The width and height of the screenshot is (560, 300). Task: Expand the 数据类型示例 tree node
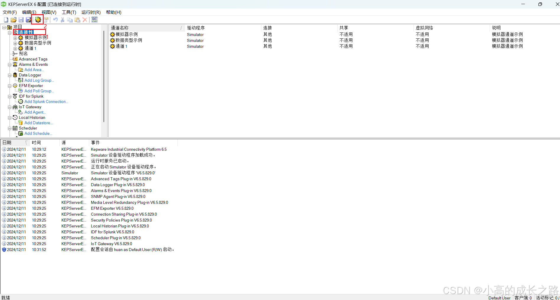click(x=15, y=43)
